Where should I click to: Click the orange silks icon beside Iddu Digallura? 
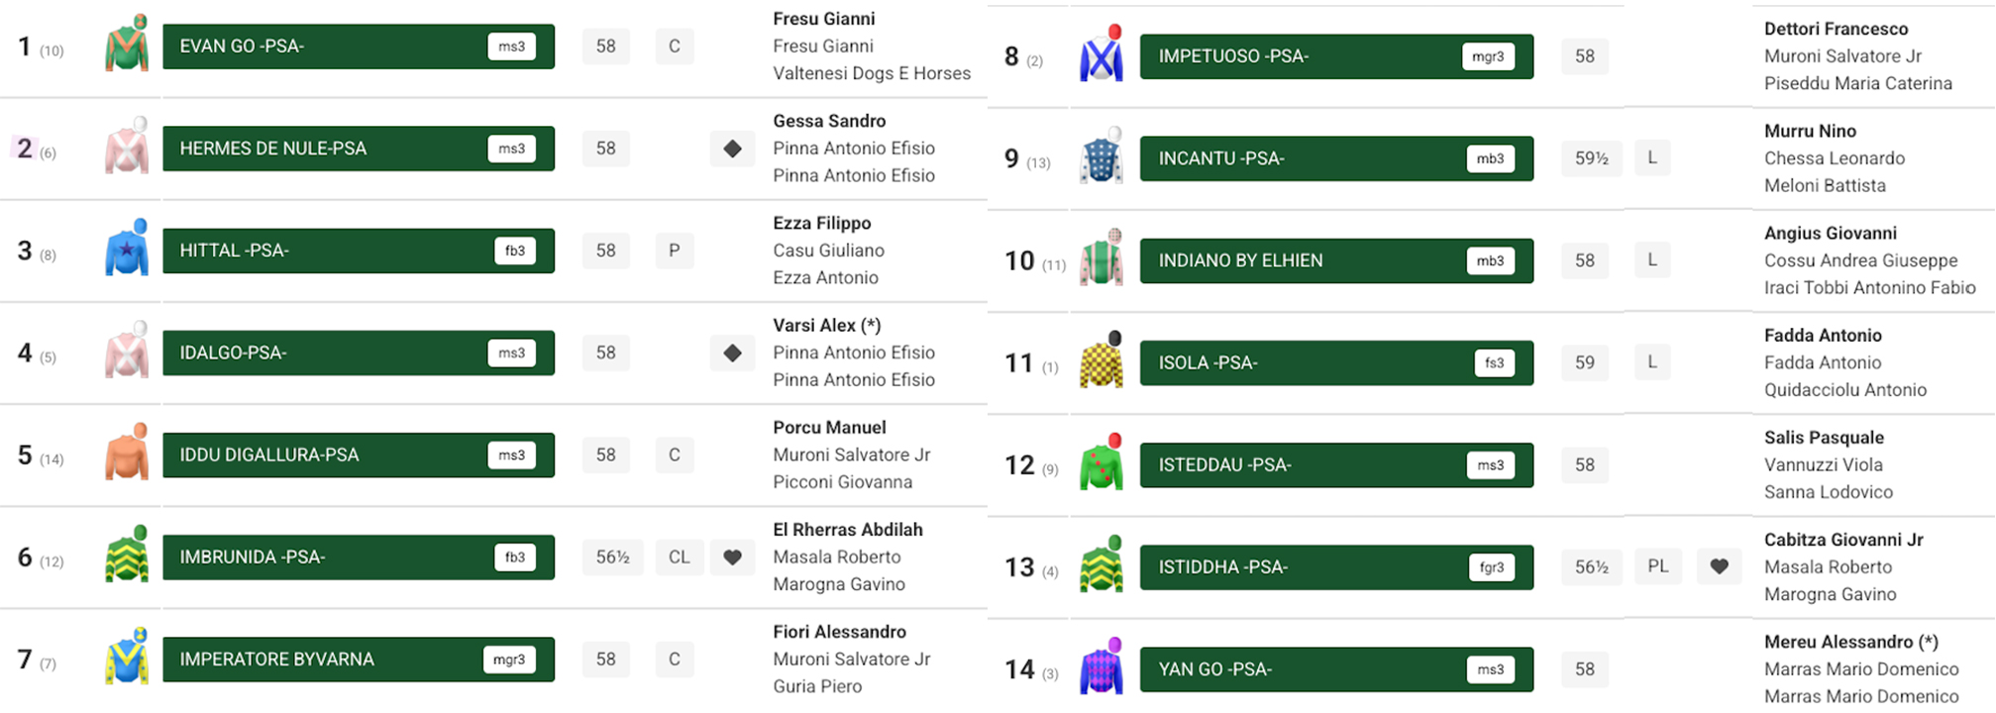pyautogui.click(x=127, y=454)
